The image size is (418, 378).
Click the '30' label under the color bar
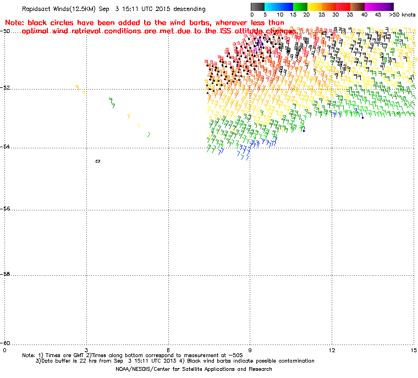coord(335,15)
